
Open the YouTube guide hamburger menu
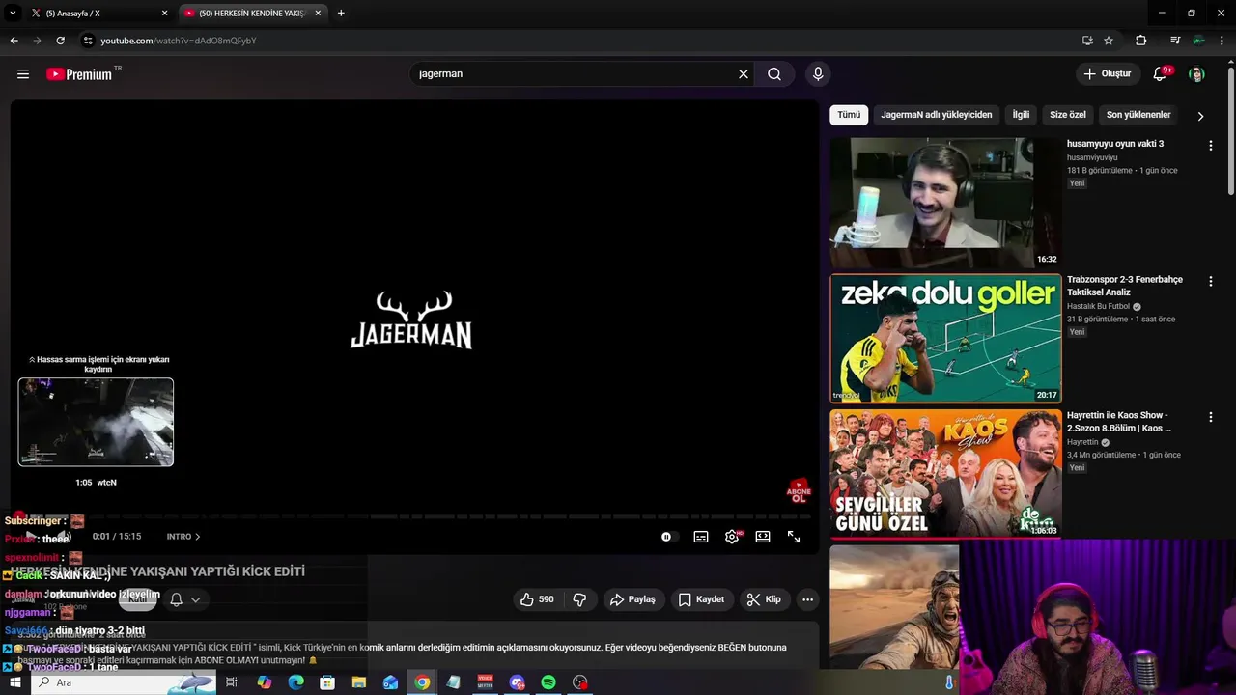23,73
